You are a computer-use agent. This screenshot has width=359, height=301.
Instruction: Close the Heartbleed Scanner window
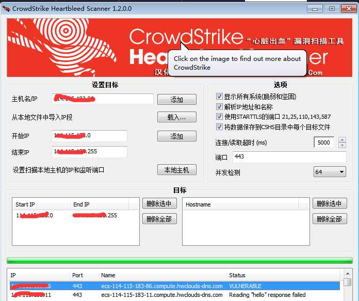[x=349, y=9]
